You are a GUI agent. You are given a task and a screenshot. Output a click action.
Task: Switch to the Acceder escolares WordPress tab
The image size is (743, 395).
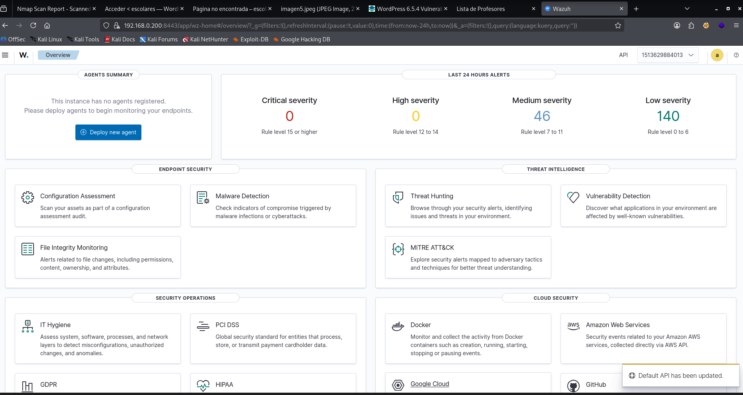coord(141,9)
